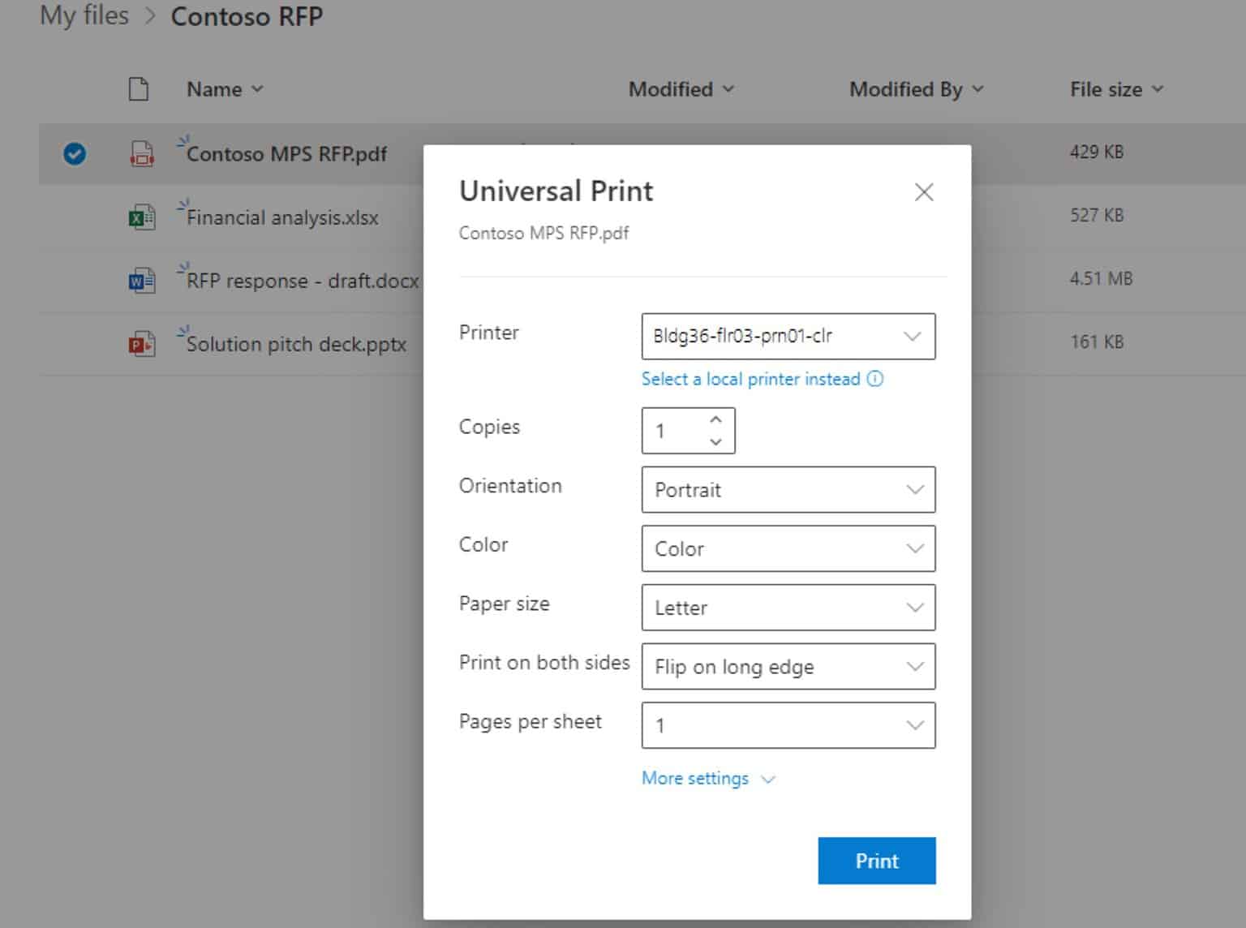The image size is (1246, 928).
Task: Increase Copies using the up stepper arrow
Action: coord(715,419)
